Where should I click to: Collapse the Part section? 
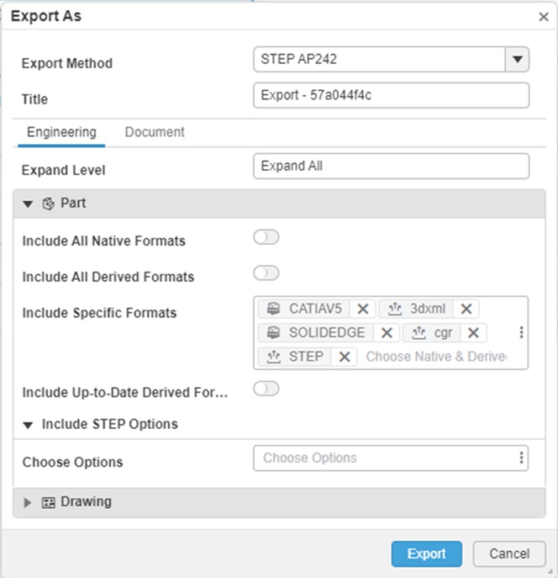(29, 204)
